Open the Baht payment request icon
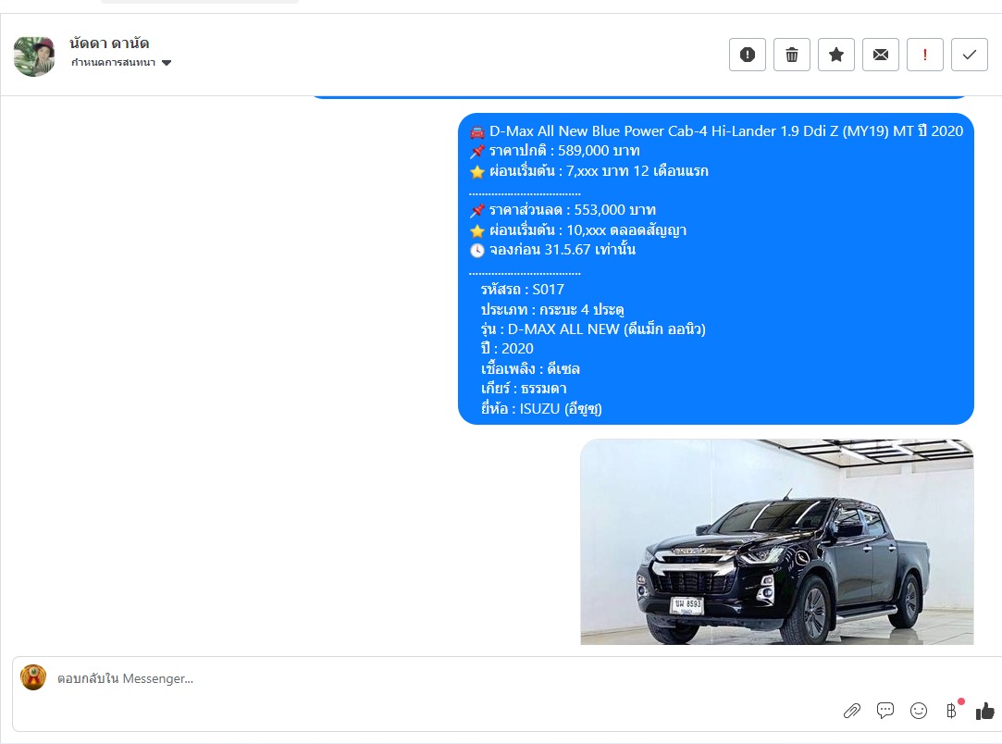1002x744 pixels. [x=951, y=711]
